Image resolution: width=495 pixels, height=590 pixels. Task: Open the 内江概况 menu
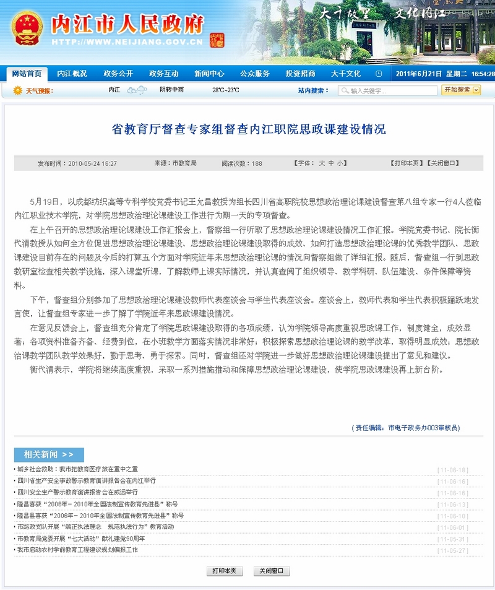(72, 74)
